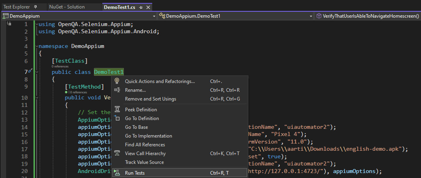This screenshot has width=421, height=178.
Task: Choose Find All References
Action: (x=179, y=145)
